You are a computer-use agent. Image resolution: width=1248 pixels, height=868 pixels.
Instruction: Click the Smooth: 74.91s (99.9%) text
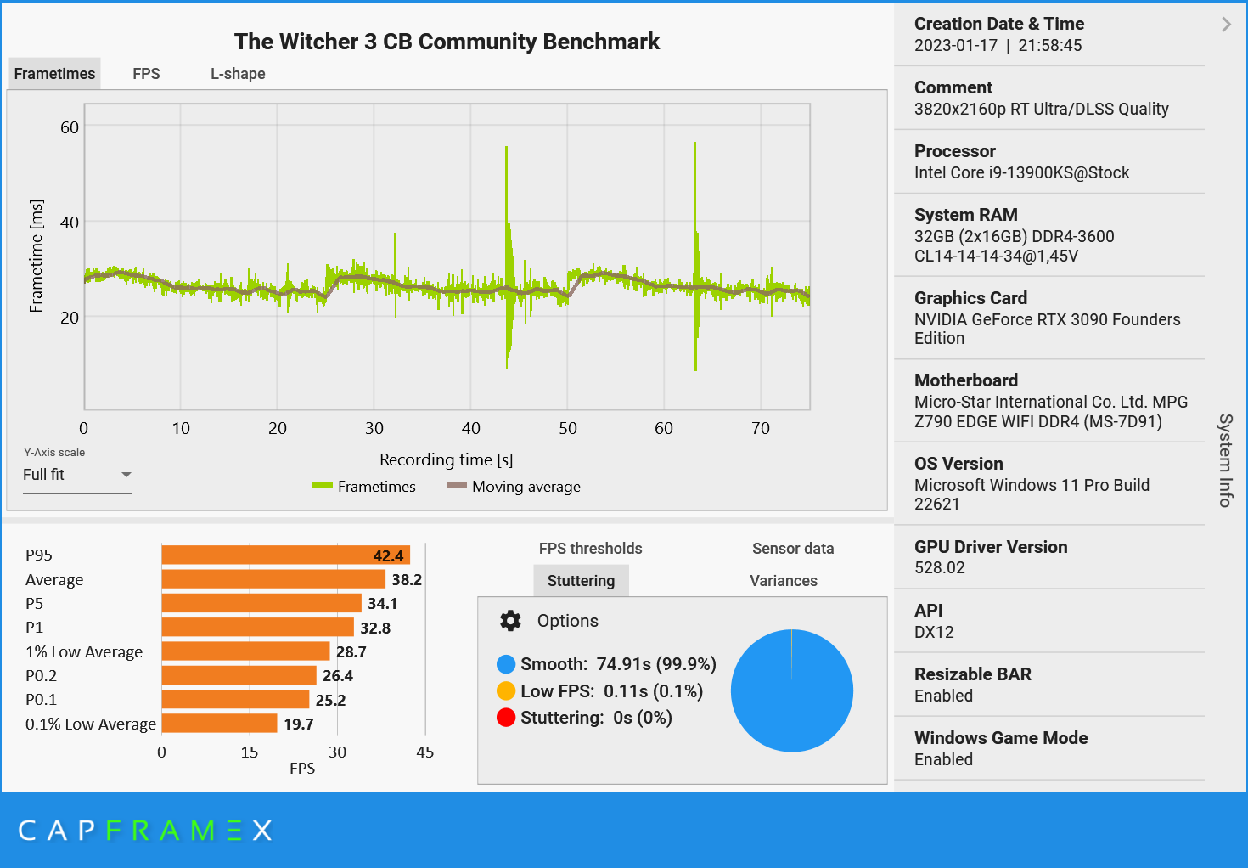619,664
